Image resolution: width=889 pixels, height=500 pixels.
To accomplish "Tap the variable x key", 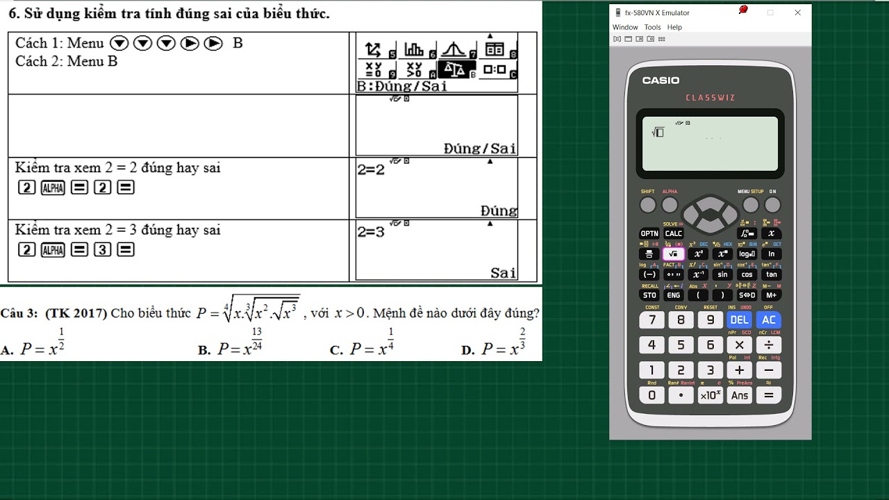I will (x=771, y=234).
